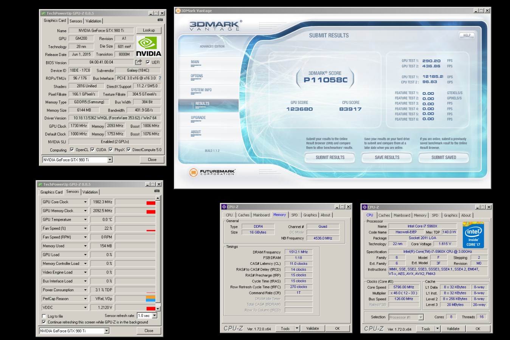Select UPGRADE in the 3DMark sidebar
Screen dimensions: 510x340
198,117
